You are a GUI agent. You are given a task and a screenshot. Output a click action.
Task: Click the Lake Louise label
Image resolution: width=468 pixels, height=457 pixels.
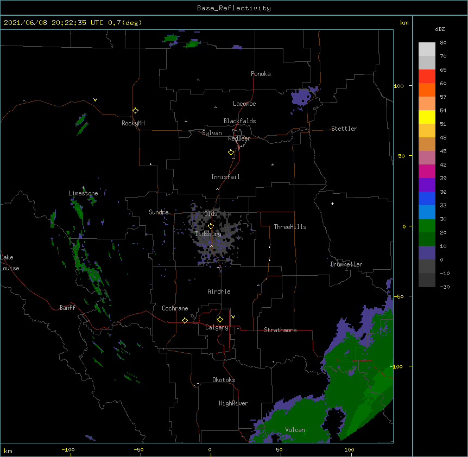pos(10,263)
